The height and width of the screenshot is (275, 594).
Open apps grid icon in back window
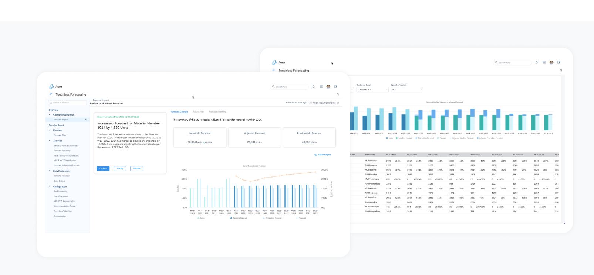click(544, 62)
